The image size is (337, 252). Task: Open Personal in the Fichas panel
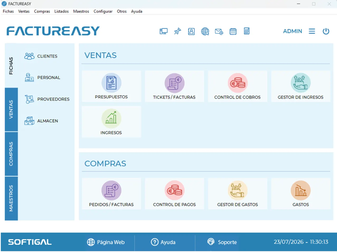tap(42, 77)
